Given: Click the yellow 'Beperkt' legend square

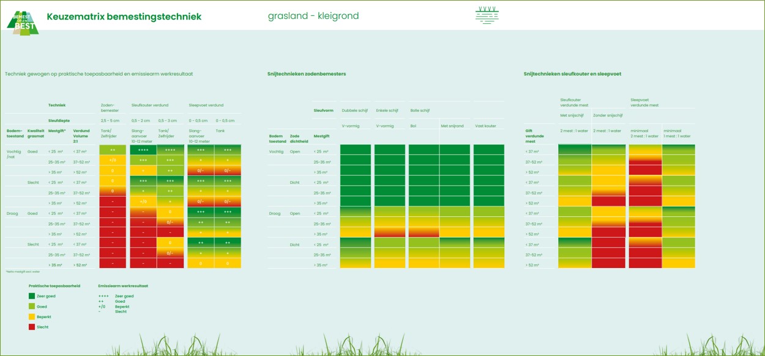Looking at the screenshot, I should pyautogui.click(x=32, y=317).
